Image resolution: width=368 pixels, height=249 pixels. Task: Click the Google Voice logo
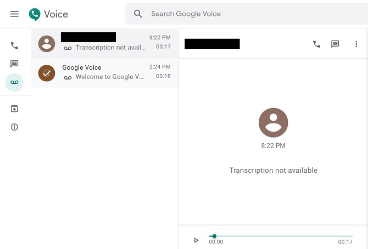[48, 14]
